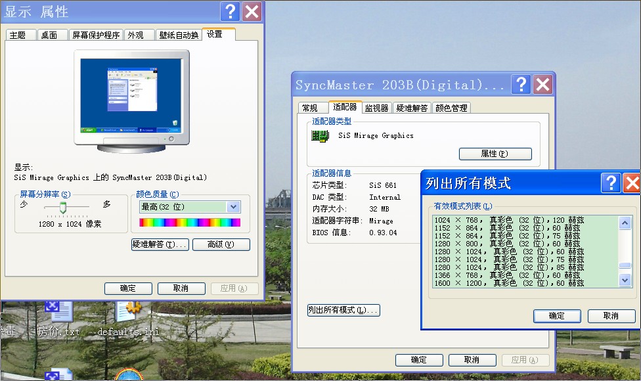Open the 颜色管理 tab
Screen dimensions: 641x381
(x=451, y=108)
